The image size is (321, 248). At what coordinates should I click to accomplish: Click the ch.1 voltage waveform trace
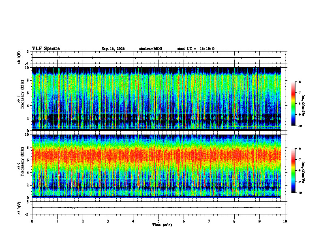click(156, 58)
